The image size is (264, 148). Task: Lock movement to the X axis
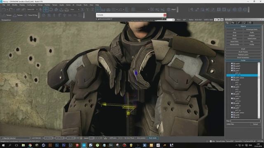(x=82, y=9)
